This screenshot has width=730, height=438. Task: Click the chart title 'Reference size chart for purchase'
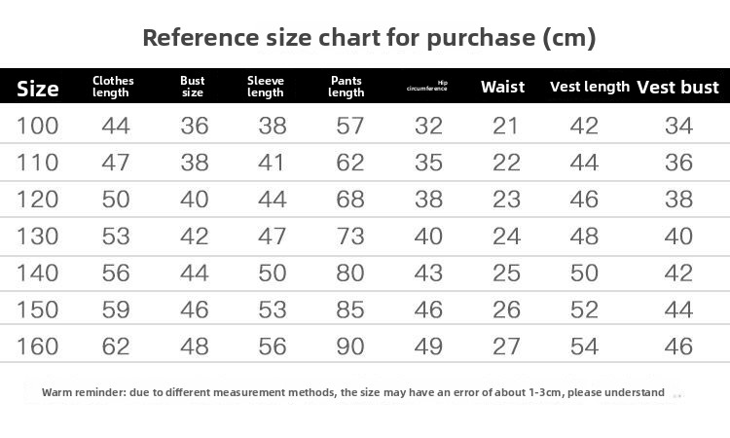369,38
